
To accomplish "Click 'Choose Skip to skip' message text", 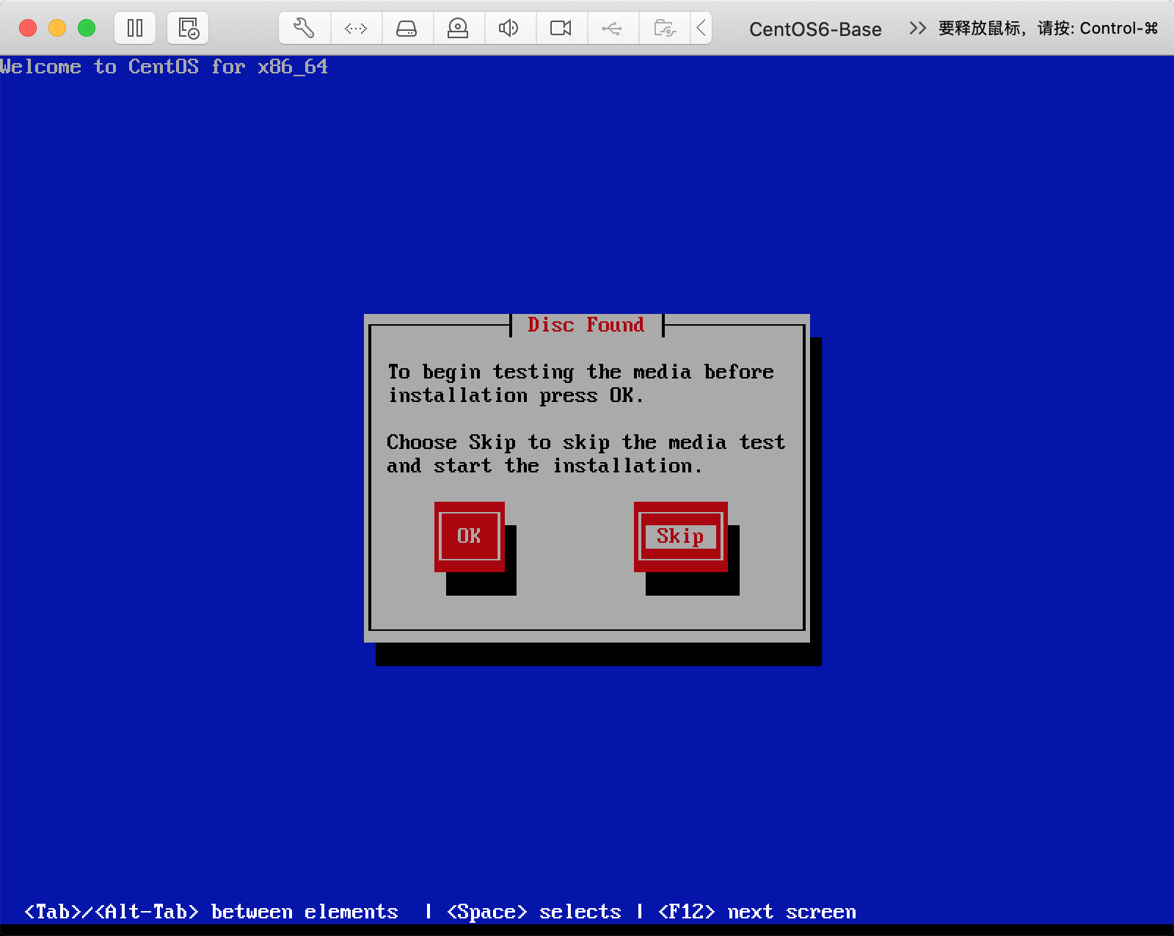I will 586,454.
